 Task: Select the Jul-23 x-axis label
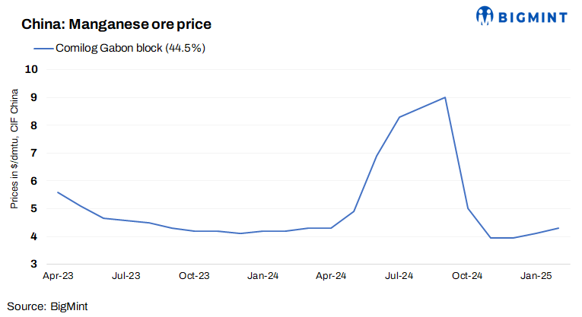coord(126,276)
